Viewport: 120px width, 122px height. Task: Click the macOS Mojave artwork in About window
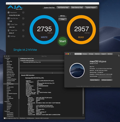(77, 70)
